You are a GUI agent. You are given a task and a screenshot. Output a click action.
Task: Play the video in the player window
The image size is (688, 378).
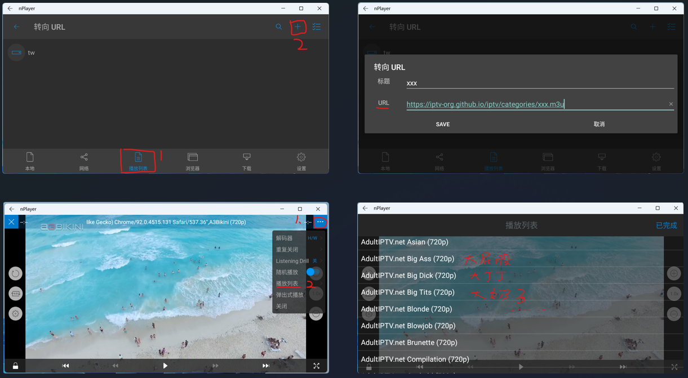[165, 366]
